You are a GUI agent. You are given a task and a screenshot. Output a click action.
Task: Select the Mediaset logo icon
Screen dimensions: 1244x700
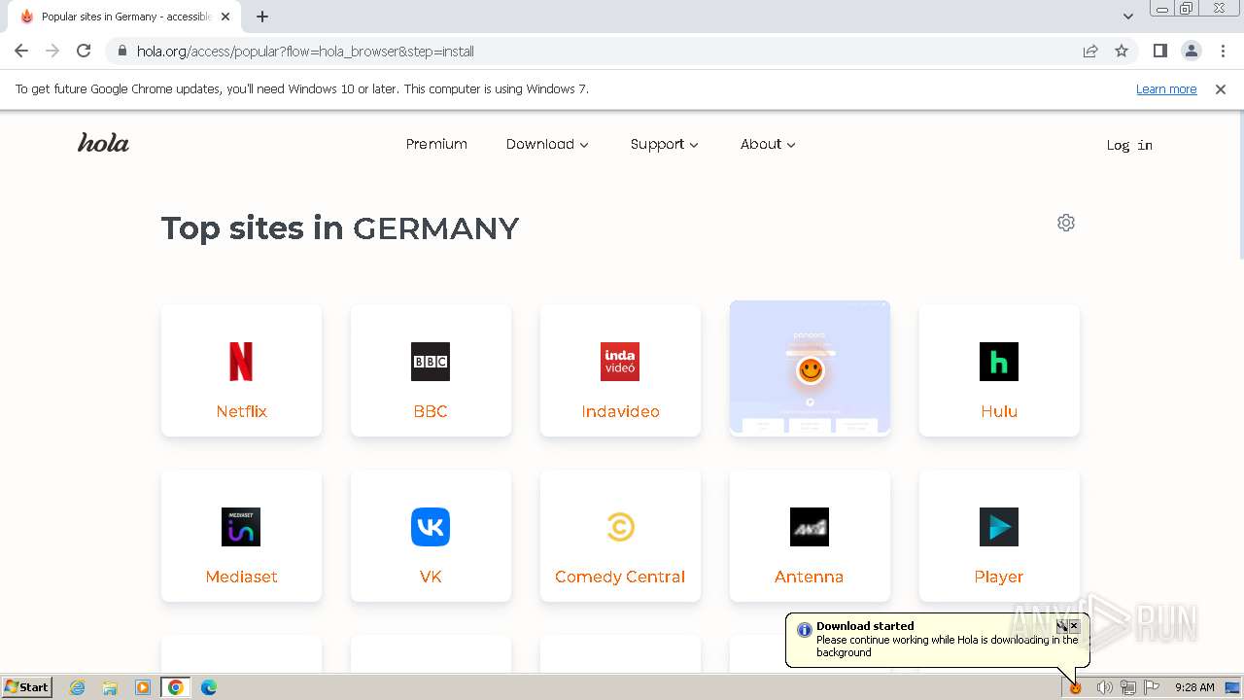coord(241,527)
